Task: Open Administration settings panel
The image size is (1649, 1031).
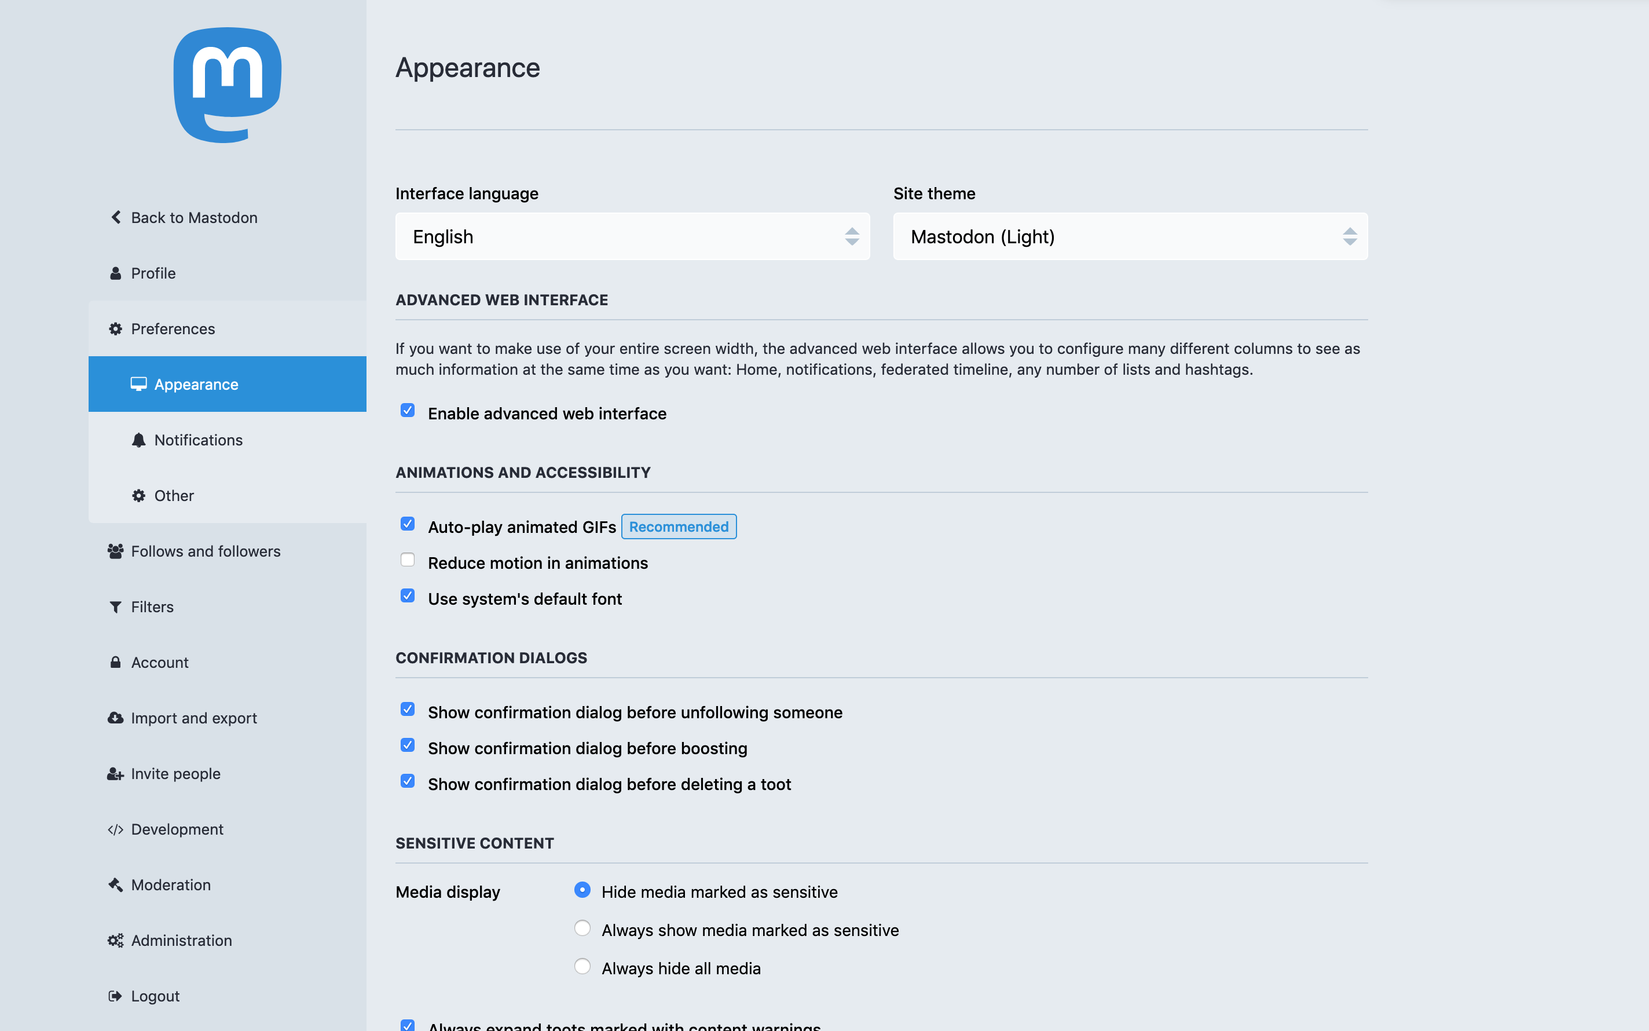Action: [182, 939]
